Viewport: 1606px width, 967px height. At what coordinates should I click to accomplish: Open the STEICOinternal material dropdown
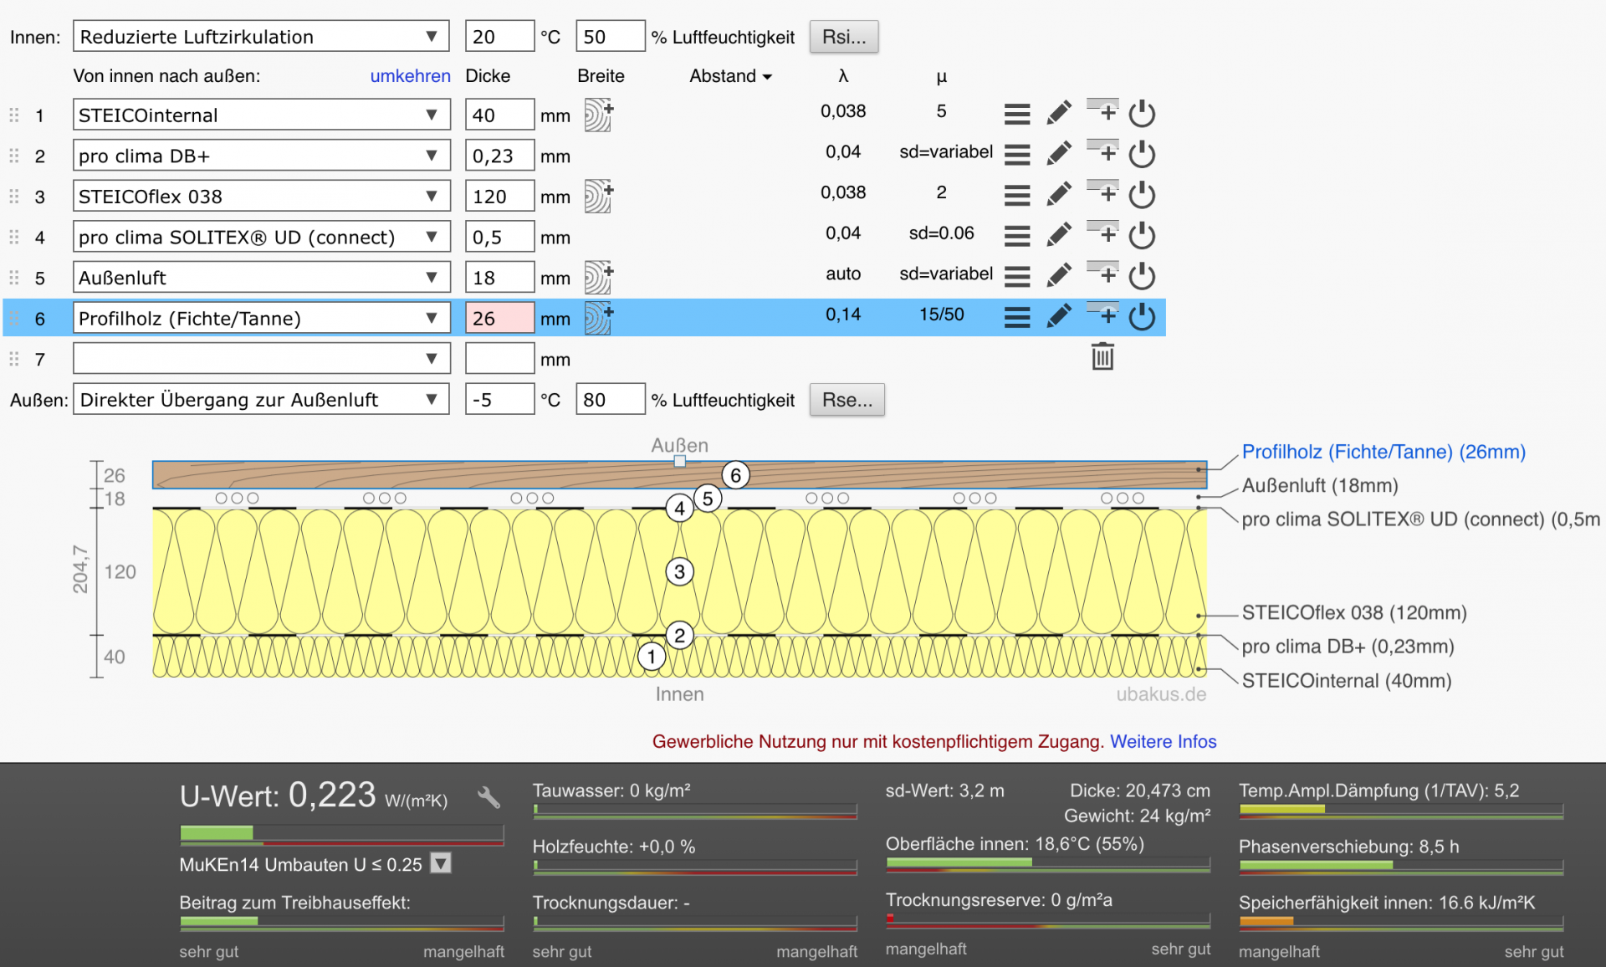point(261,115)
